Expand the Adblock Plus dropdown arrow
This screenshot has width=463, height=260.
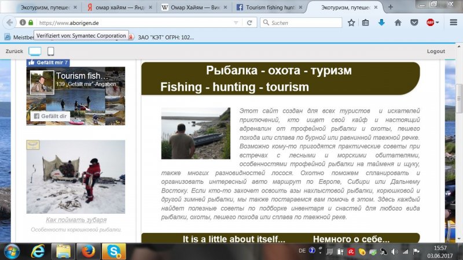(437, 23)
